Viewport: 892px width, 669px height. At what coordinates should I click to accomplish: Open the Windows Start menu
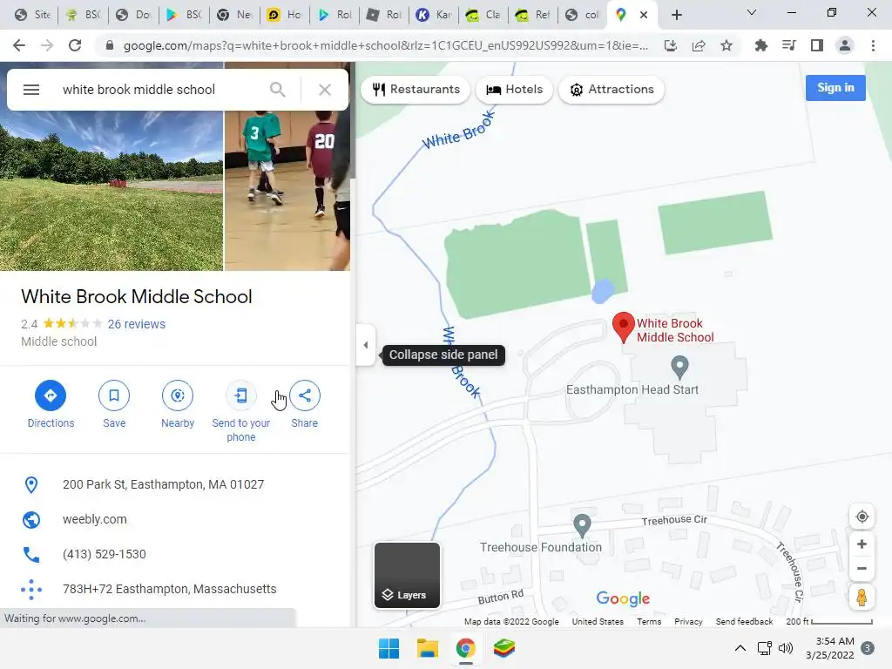coord(389,648)
